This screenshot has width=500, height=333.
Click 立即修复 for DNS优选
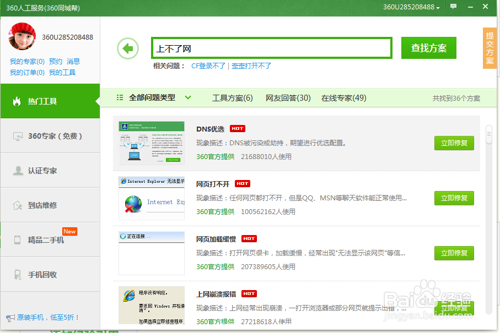pos(454,143)
